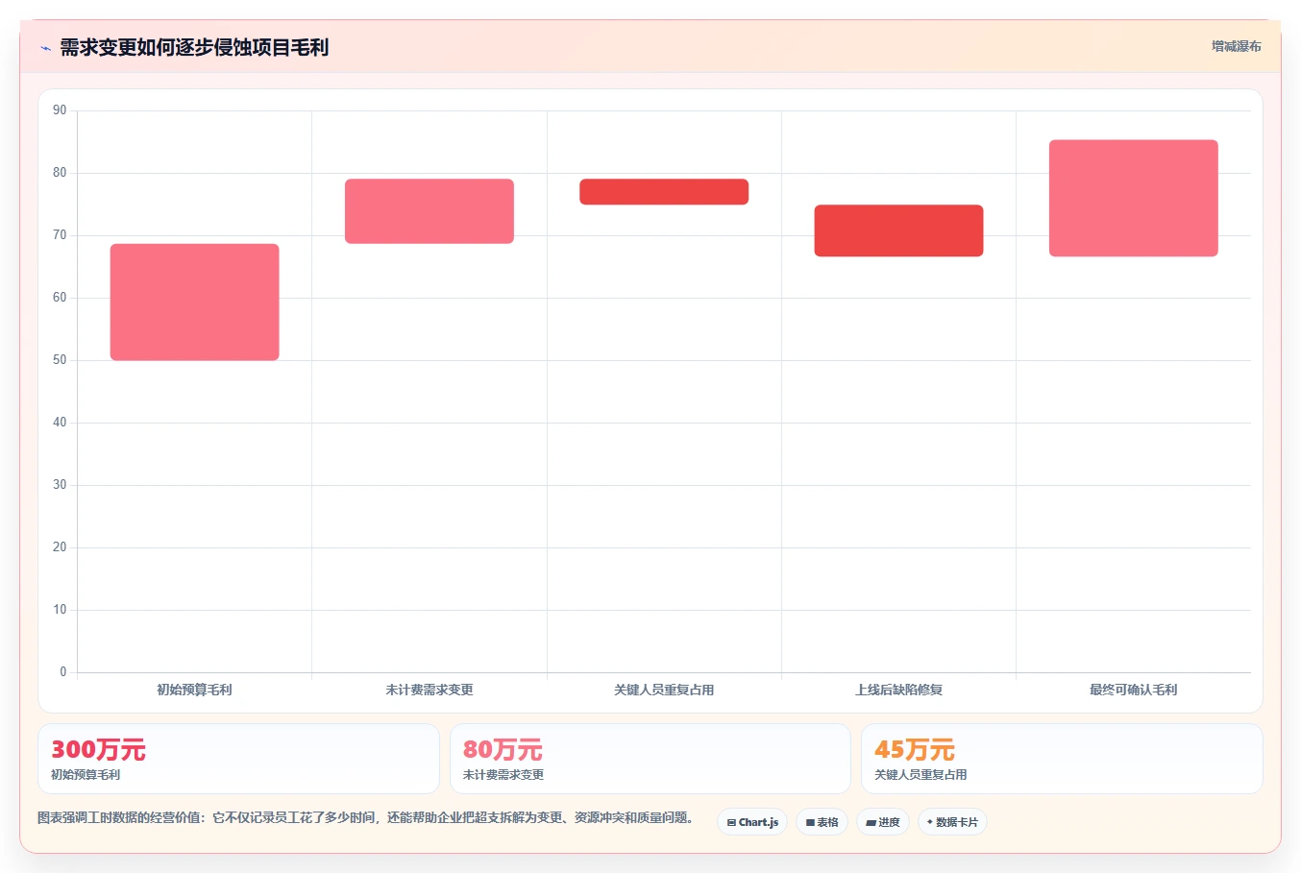The width and height of the screenshot is (1301, 873).
Task: Select the 上线后缺陷修复 red bar
Action: coord(898,230)
